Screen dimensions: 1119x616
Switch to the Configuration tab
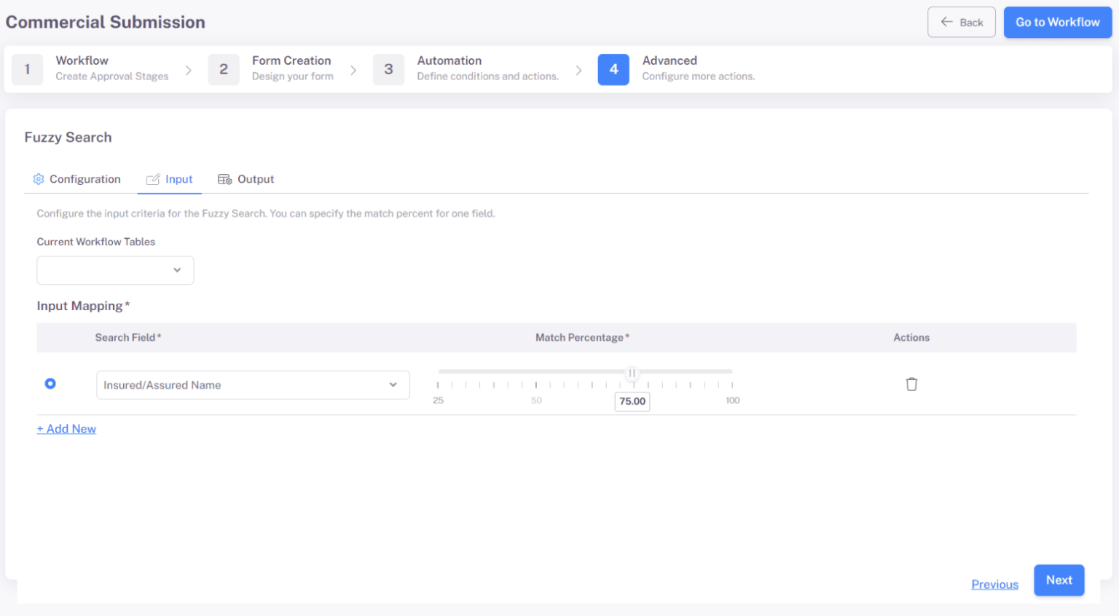coord(85,178)
